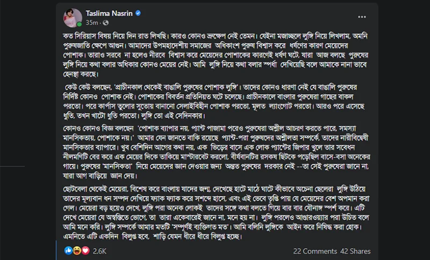Open Taslima Nasrin's profile picture

(73, 18)
